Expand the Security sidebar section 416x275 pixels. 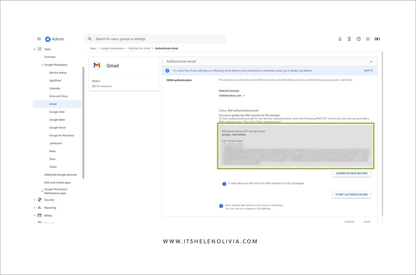click(35, 200)
